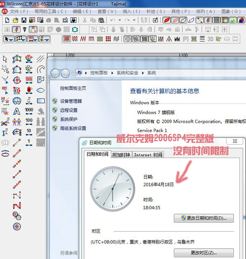Screen dimensions: 246x259
Task: Select the star polygon select tool
Action: click(x=5, y=69)
